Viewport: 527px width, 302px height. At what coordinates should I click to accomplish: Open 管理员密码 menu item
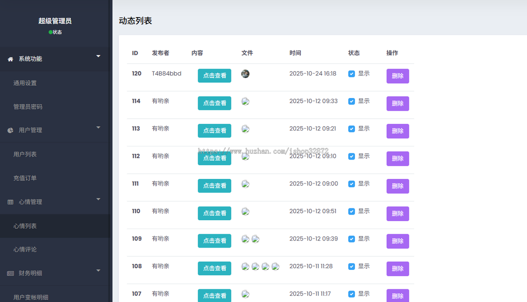click(x=28, y=107)
